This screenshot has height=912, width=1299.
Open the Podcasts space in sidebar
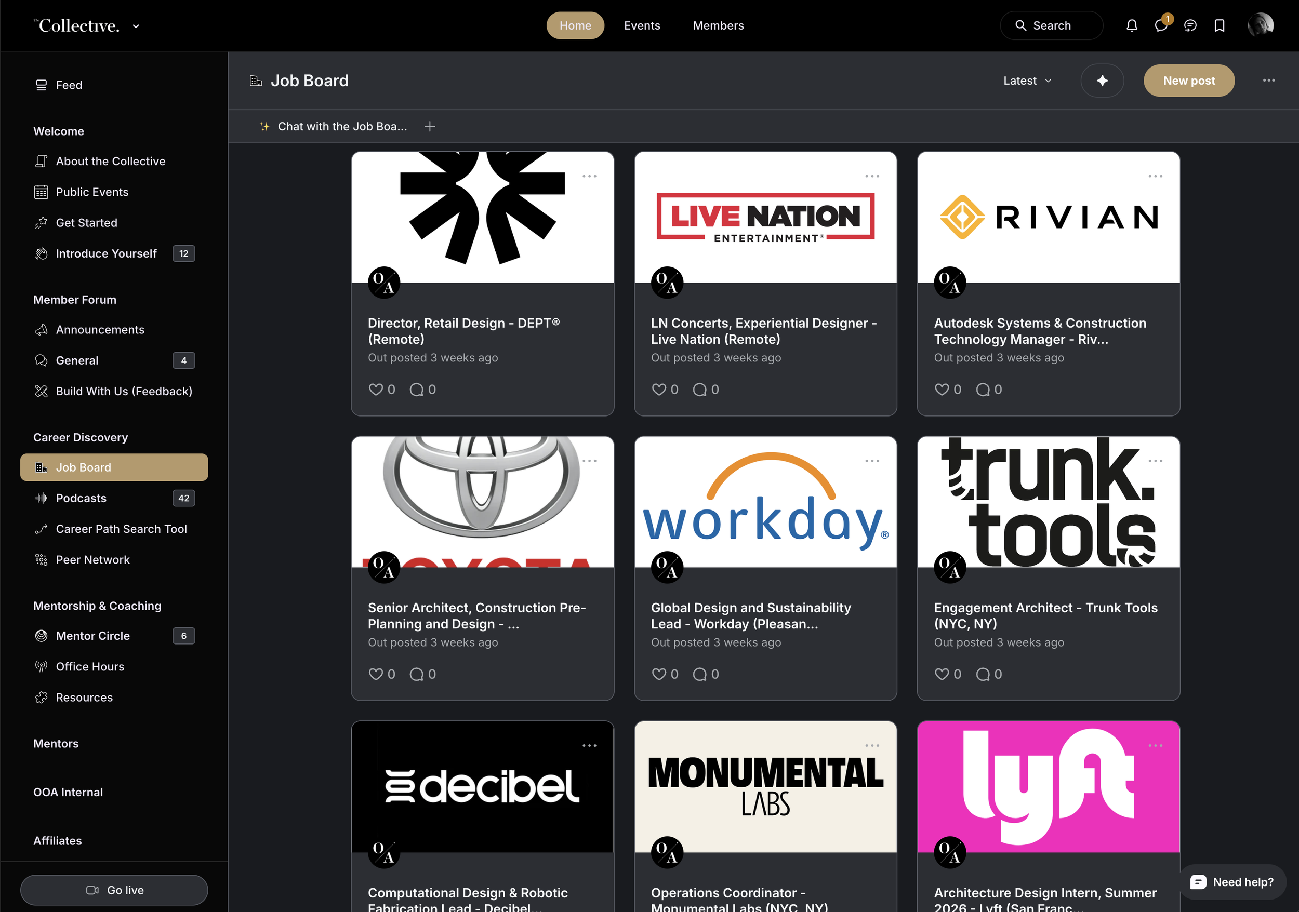(81, 498)
